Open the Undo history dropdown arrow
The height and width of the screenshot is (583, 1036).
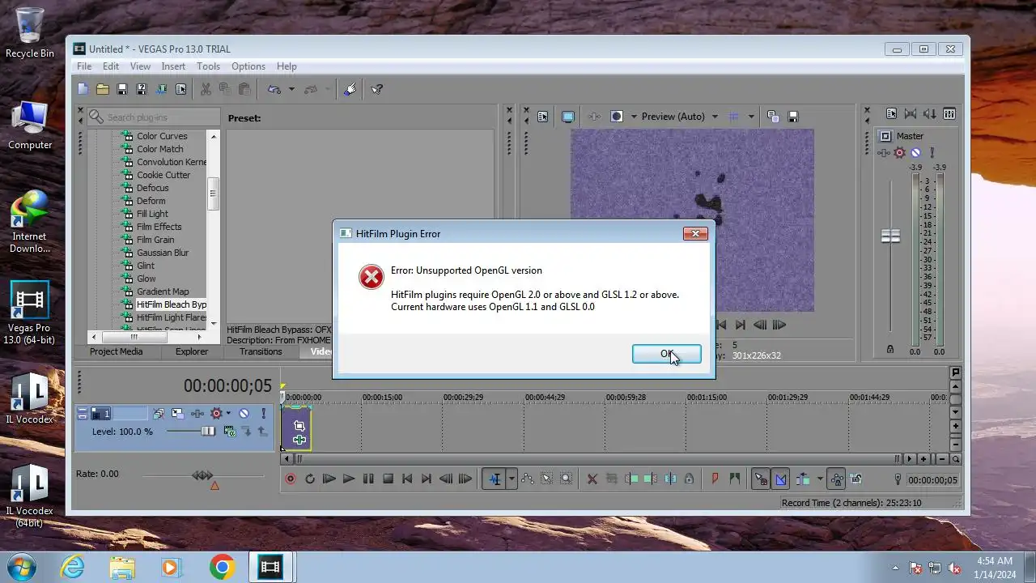pyautogui.click(x=291, y=89)
